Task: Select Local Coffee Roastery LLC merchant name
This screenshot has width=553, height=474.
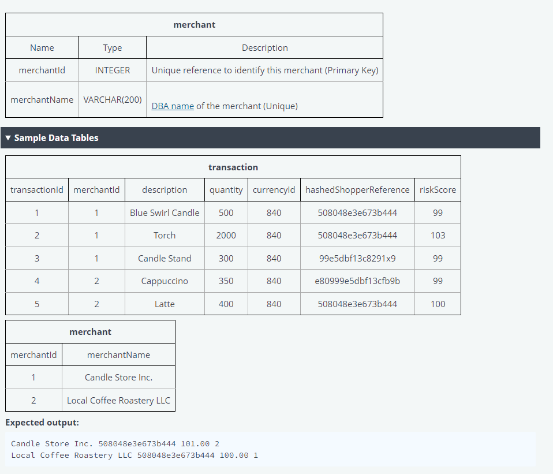Action: (x=118, y=400)
